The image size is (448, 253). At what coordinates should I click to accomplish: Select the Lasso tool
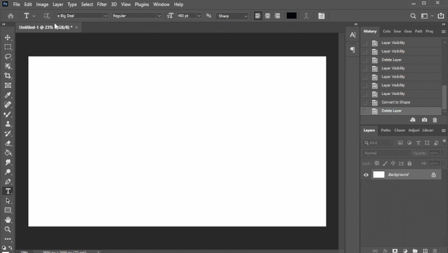point(8,57)
